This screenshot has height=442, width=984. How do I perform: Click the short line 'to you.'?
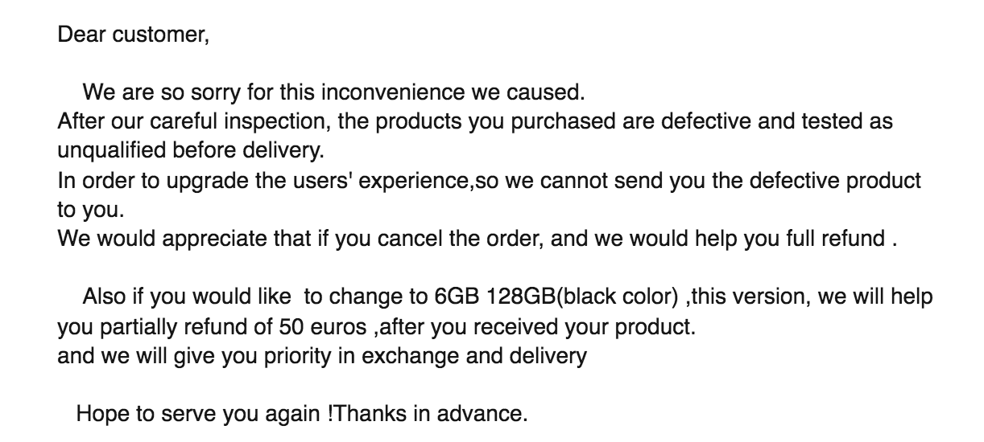pos(93,209)
